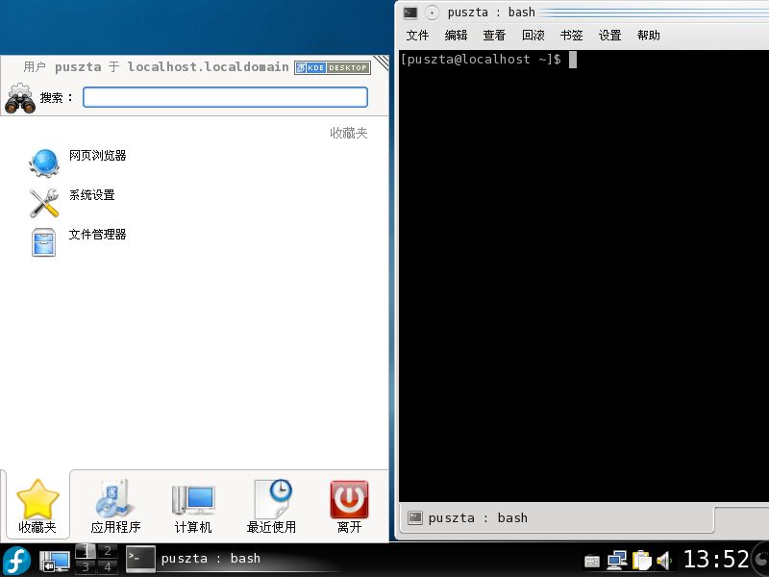Screen dimensions: 769x577
Task: Open the Fedora Kickoff launcher button
Action: click(16, 561)
